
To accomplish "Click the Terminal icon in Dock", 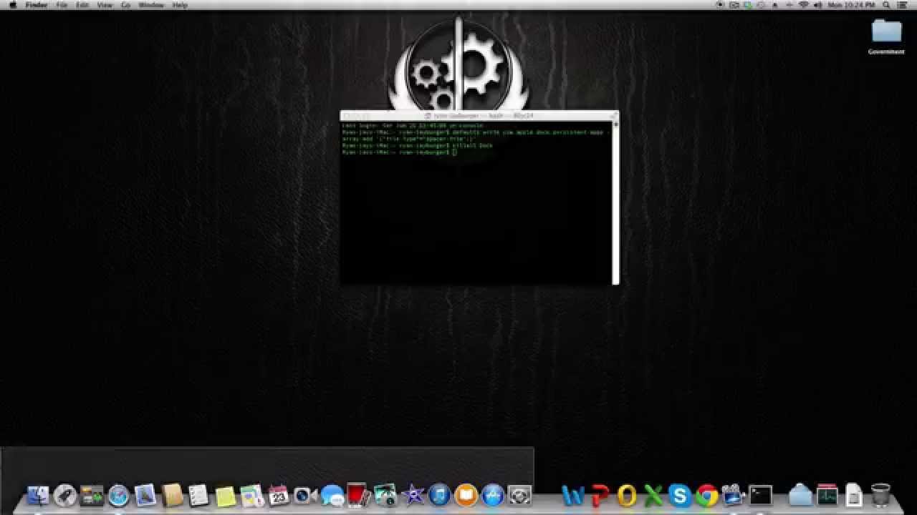I will point(761,495).
